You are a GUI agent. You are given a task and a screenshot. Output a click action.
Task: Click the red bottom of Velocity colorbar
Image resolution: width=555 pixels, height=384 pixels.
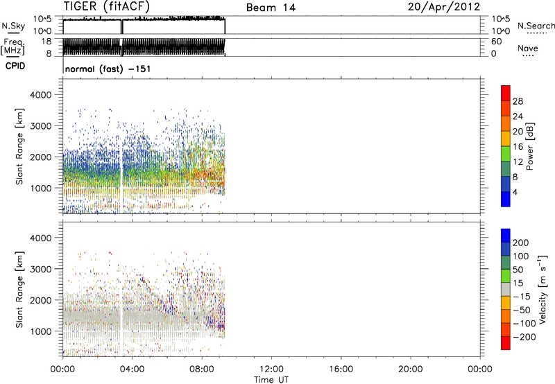coord(506,343)
